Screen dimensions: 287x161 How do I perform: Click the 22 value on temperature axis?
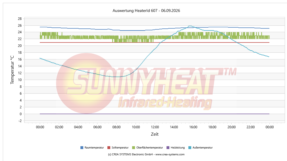20,39
